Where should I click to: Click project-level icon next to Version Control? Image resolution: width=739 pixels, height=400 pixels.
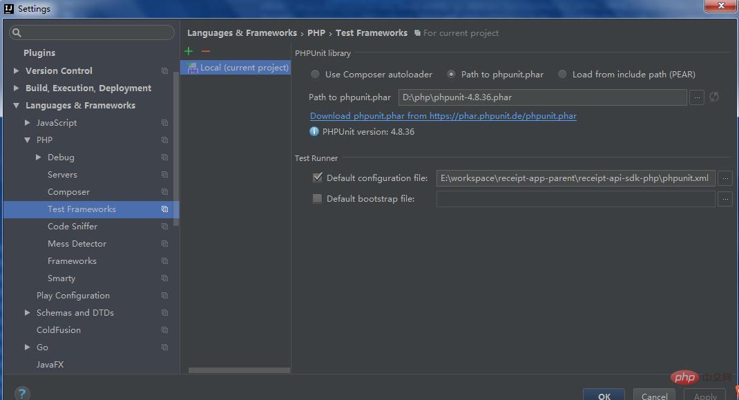(x=164, y=70)
